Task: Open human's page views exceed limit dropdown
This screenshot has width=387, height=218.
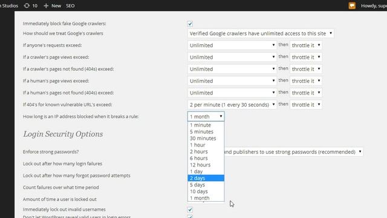Action: (x=232, y=81)
